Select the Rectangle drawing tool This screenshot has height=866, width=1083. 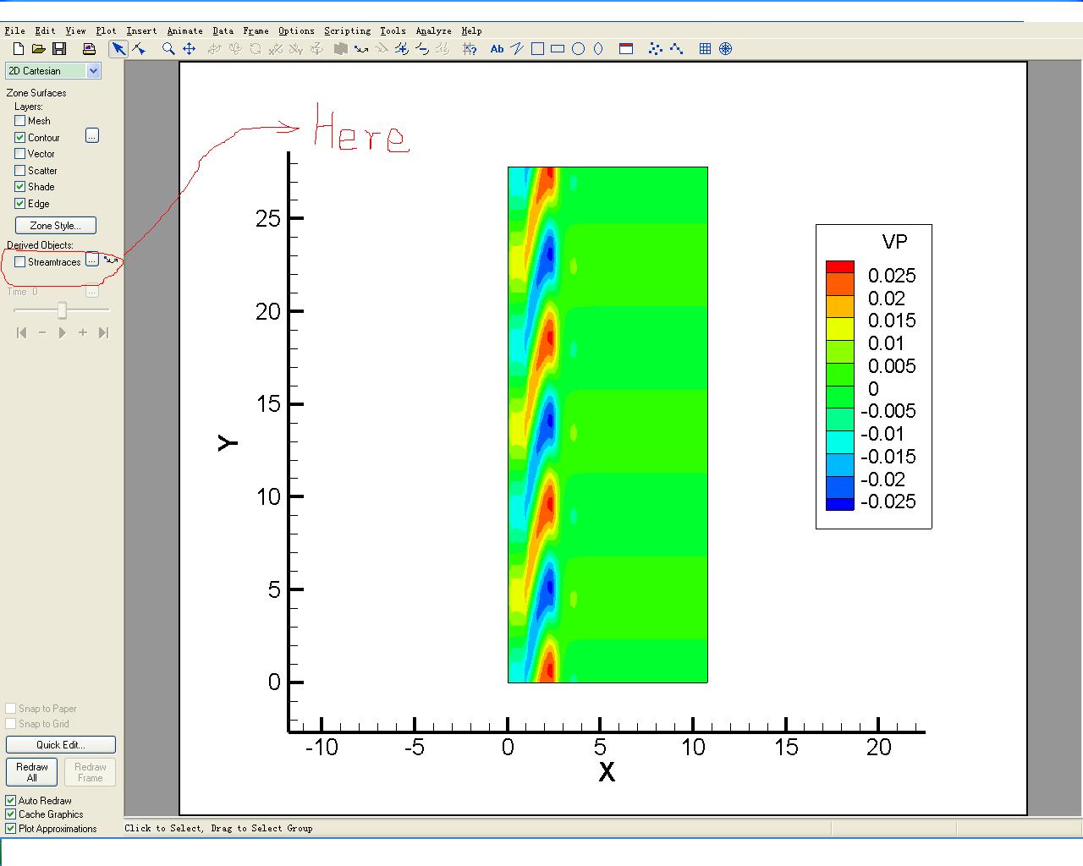point(558,48)
